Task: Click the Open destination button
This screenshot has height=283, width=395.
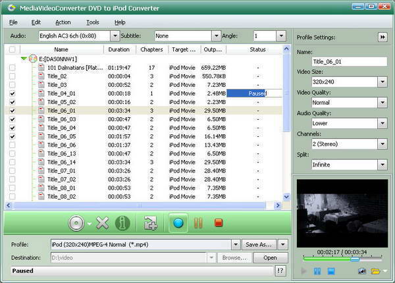Action: pyautogui.click(x=271, y=258)
